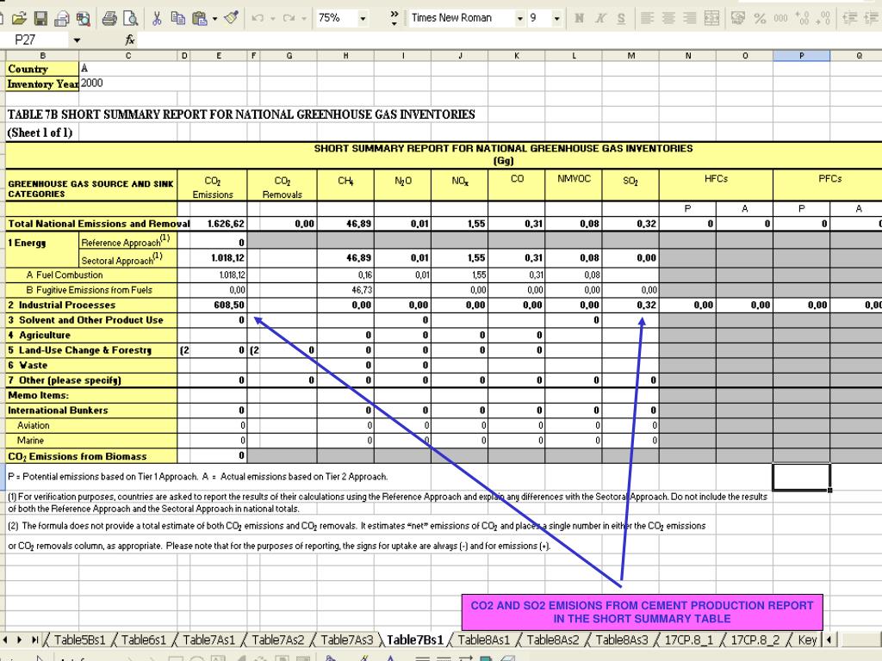The image size is (882, 661).
Task: Select Fugitive Emissions CH4 value 46,73
Action: point(346,290)
